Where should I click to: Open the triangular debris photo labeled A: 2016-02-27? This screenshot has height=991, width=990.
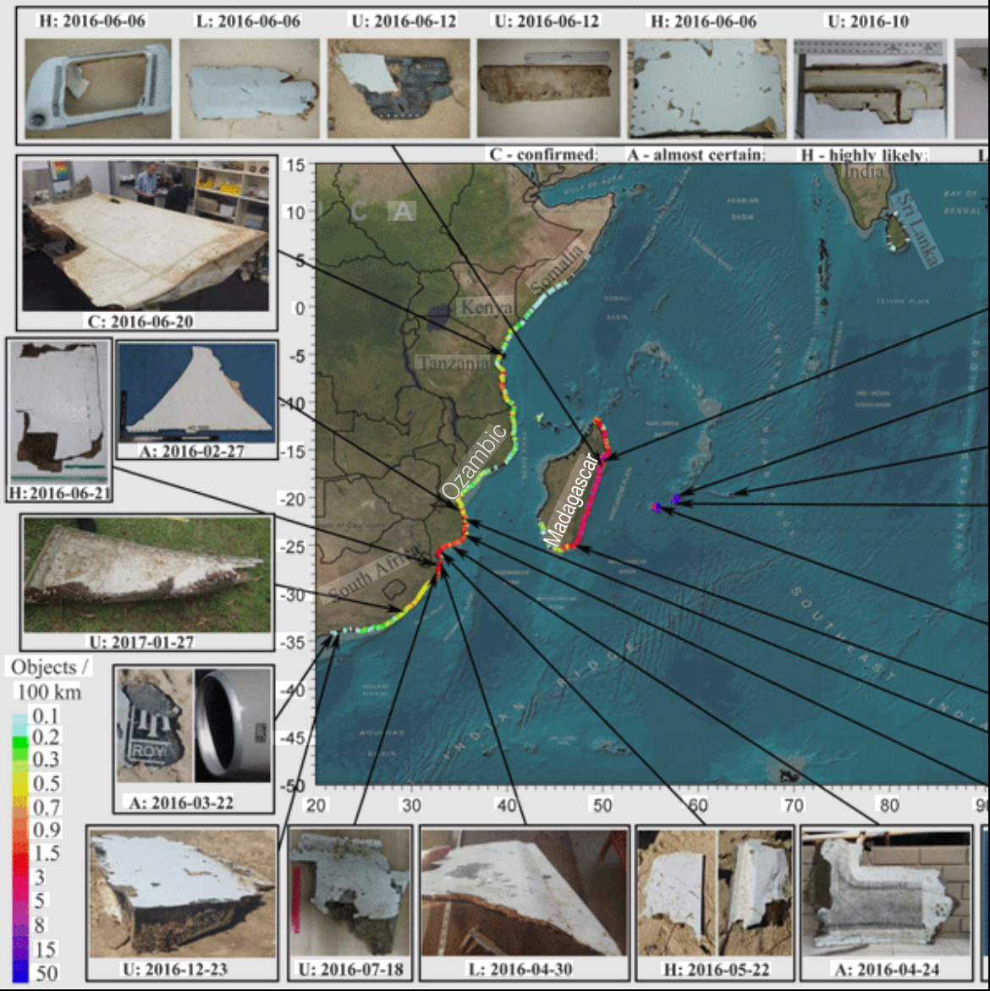(x=197, y=393)
